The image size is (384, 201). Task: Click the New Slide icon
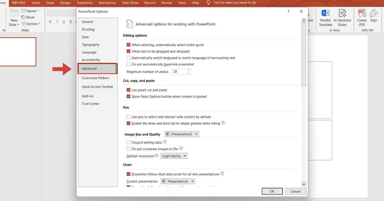14,13
